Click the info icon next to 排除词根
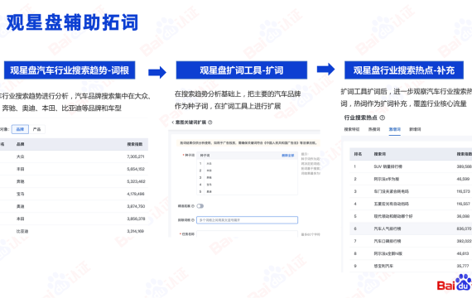Screen dimensions: 472x298 tap(193, 220)
